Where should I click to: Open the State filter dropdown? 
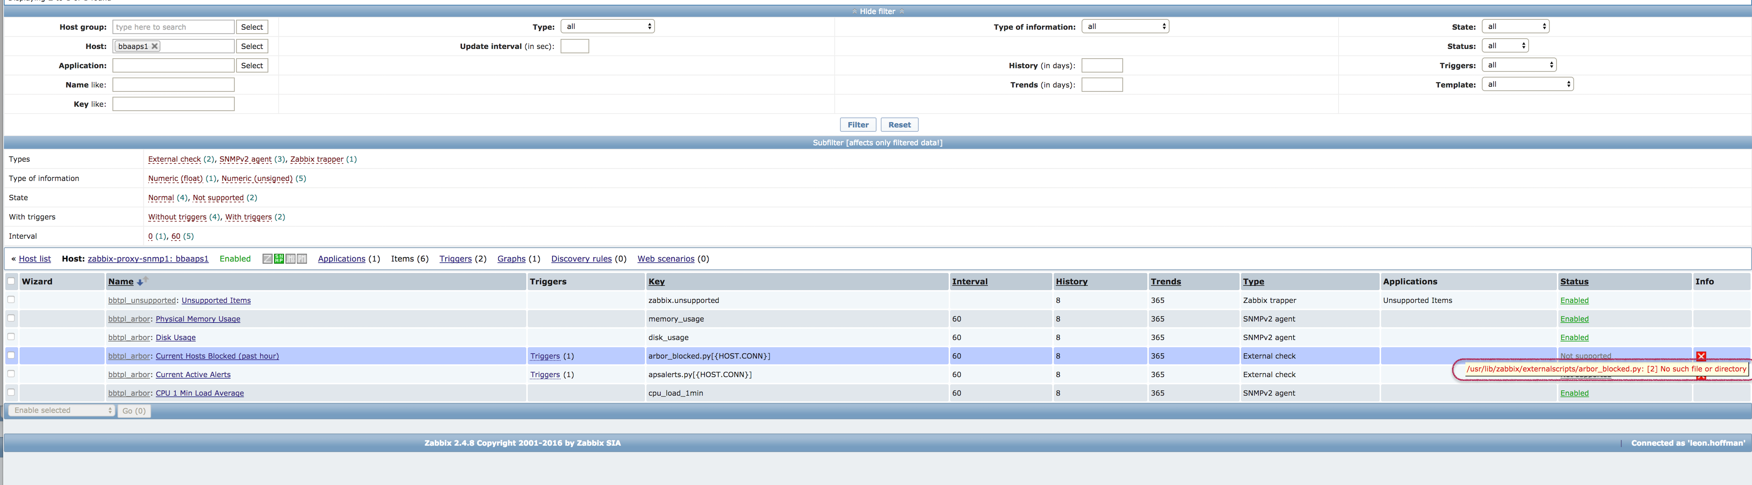click(1515, 26)
